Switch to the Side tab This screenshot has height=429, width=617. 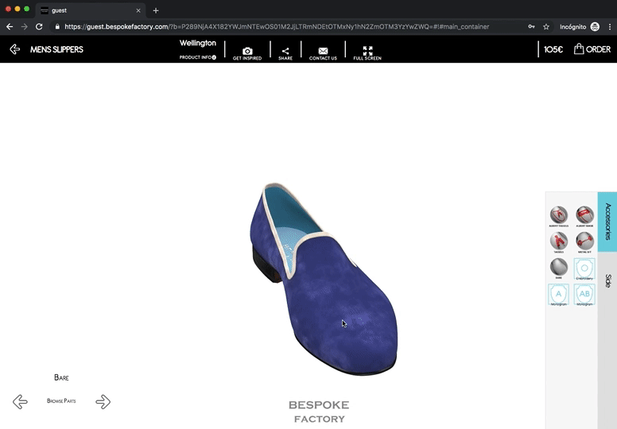coord(607,280)
